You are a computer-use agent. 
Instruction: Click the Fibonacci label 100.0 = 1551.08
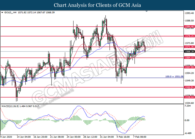tap(174, 76)
